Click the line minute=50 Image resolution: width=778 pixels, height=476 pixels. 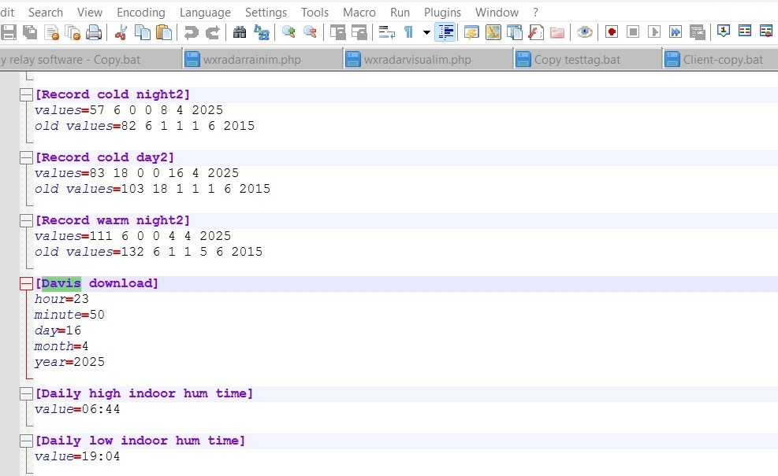(x=69, y=315)
